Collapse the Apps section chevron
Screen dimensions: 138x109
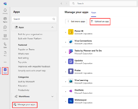point(52,27)
